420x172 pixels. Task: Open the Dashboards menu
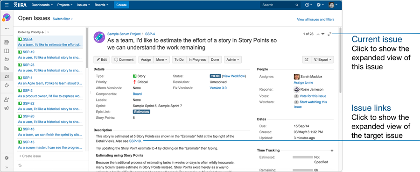(x=42, y=5)
